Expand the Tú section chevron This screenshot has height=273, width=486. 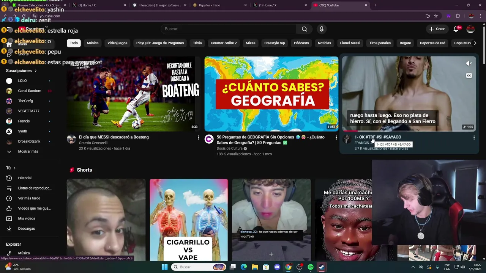[15, 168]
